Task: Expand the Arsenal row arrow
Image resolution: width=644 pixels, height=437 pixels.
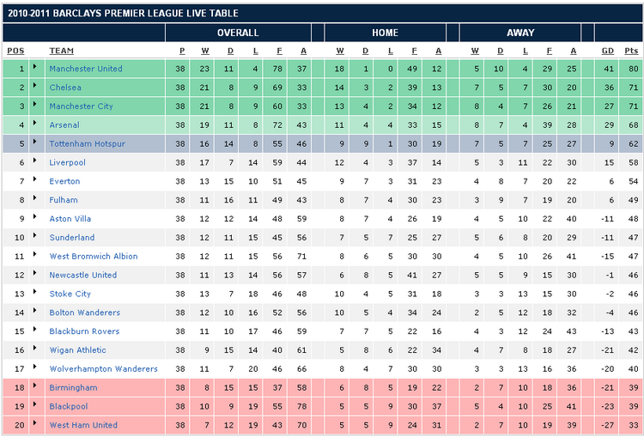Action: pyautogui.click(x=34, y=124)
